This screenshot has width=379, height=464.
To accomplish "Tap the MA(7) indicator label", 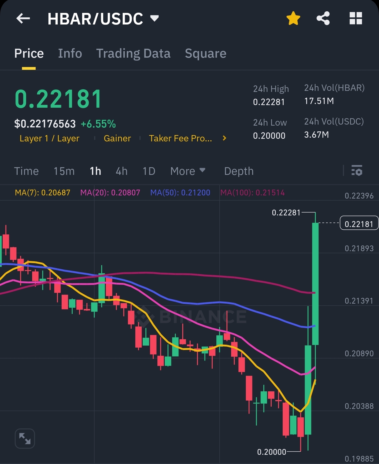I will click(43, 192).
